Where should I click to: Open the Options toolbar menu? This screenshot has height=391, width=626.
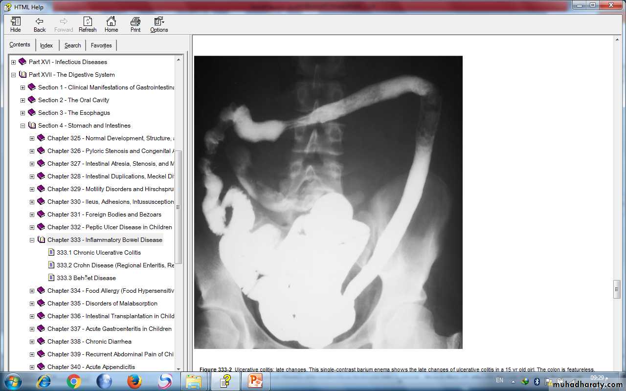coord(159,24)
